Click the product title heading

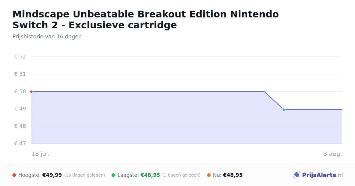click(x=146, y=19)
